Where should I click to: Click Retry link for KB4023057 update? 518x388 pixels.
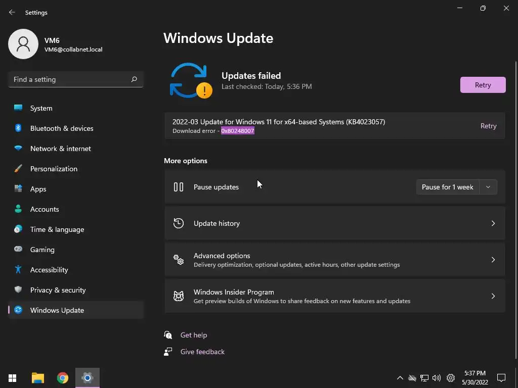tap(488, 126)
